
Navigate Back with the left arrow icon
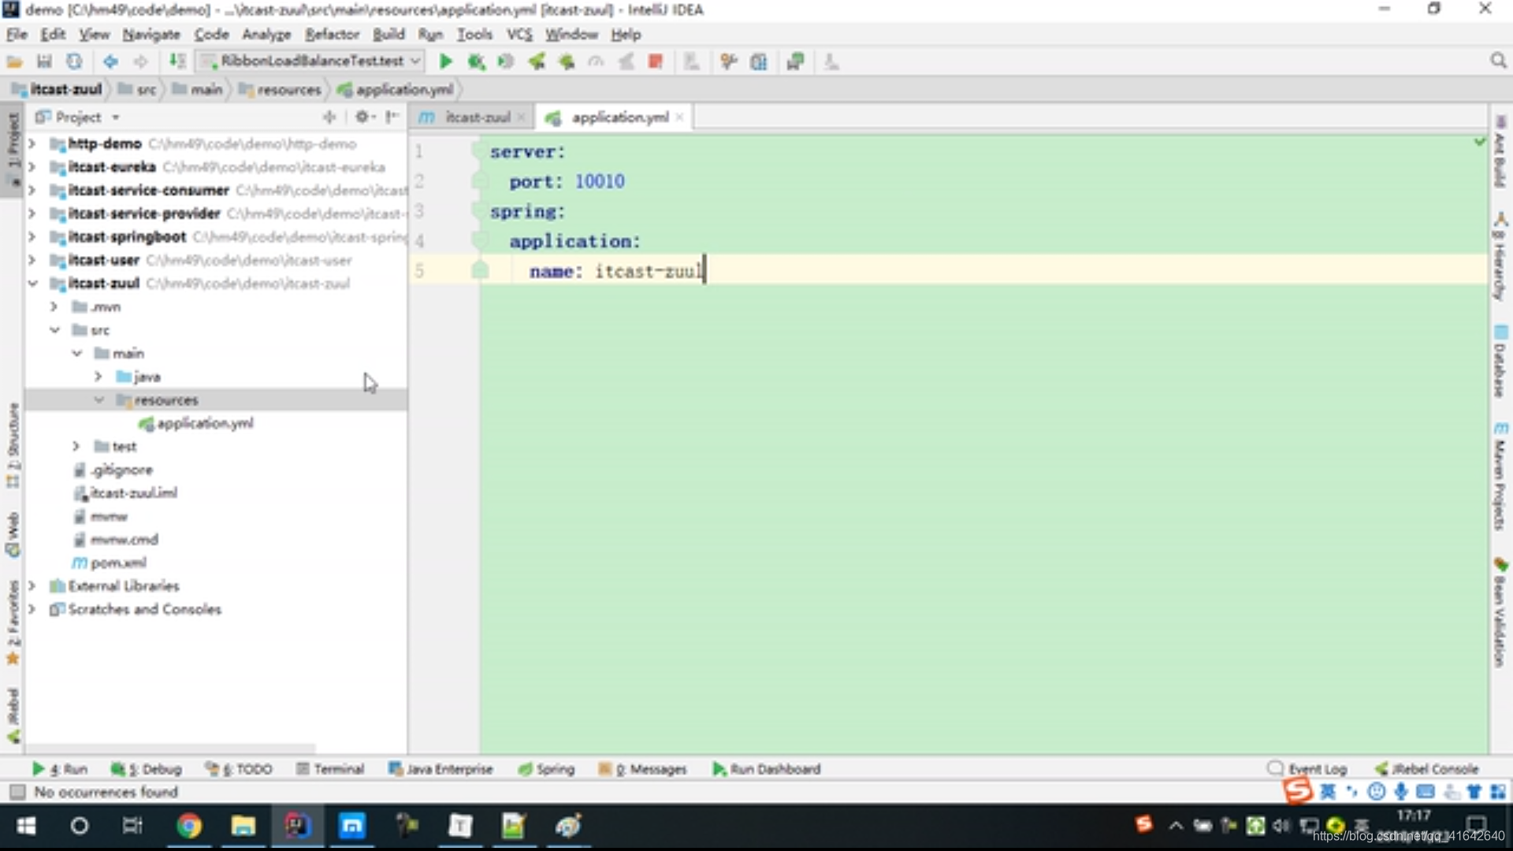coord(110,61)
